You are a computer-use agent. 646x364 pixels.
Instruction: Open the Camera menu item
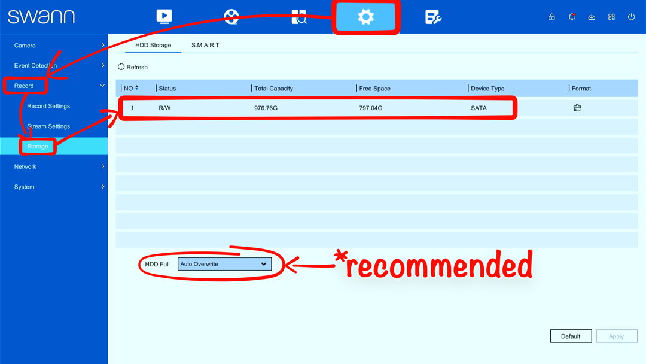[25, 45]
